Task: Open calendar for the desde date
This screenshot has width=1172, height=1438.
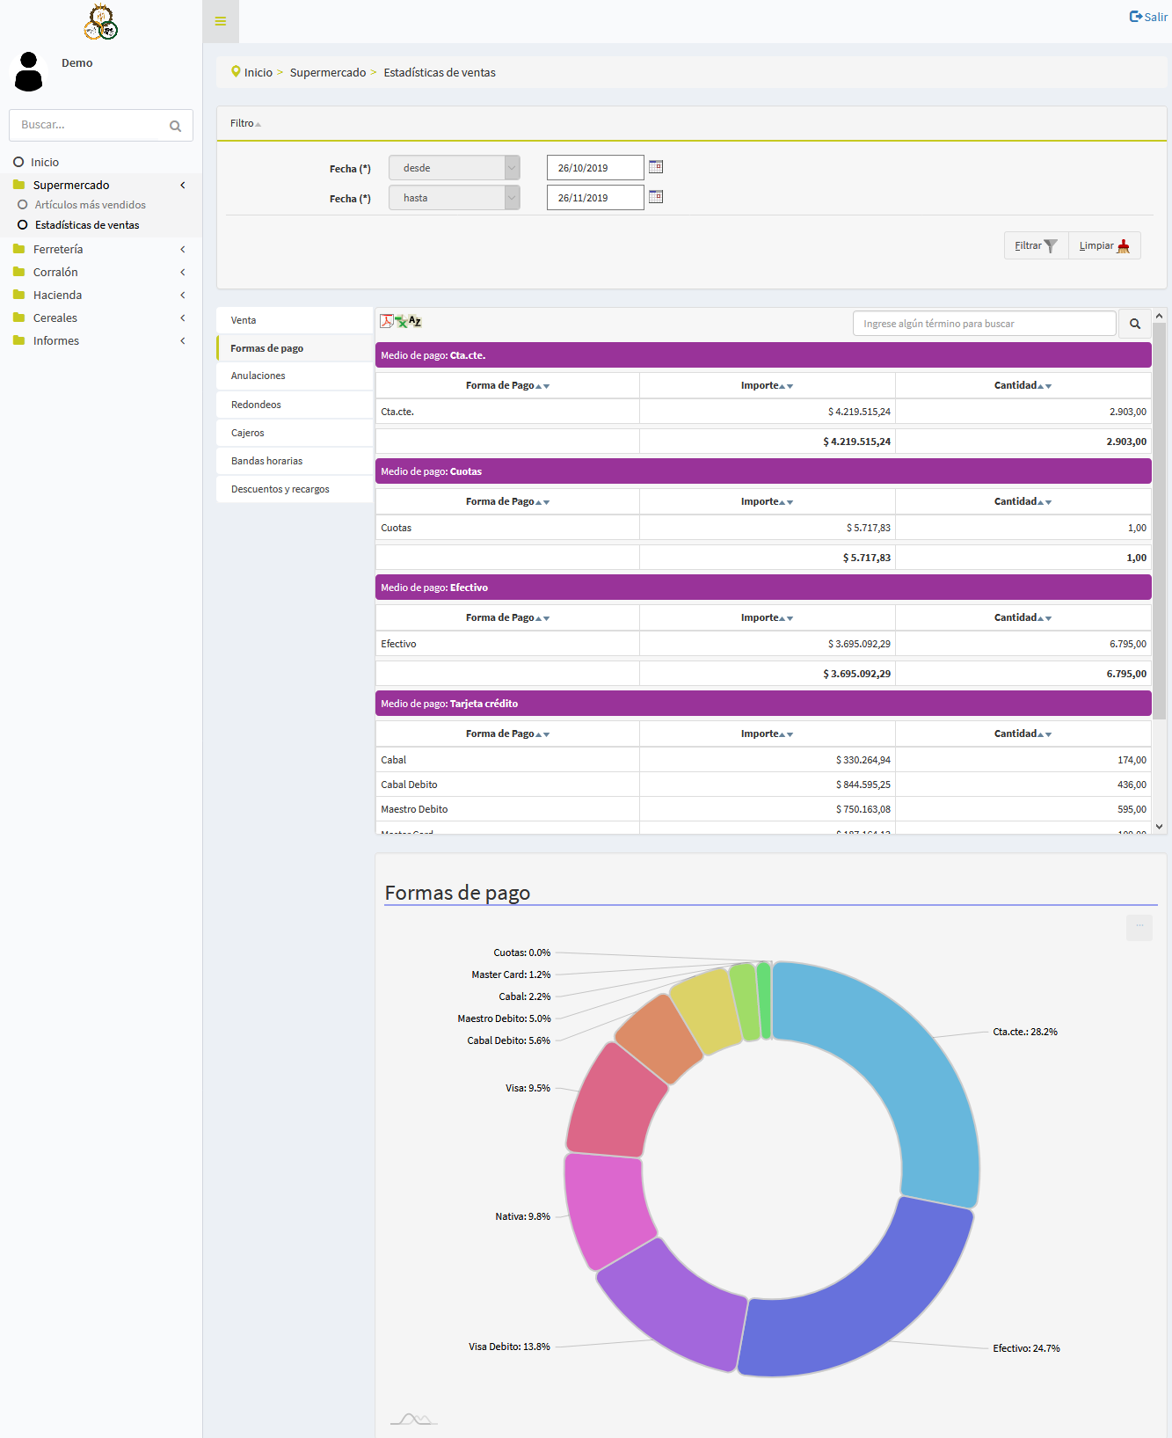Action: click(656, 167)
